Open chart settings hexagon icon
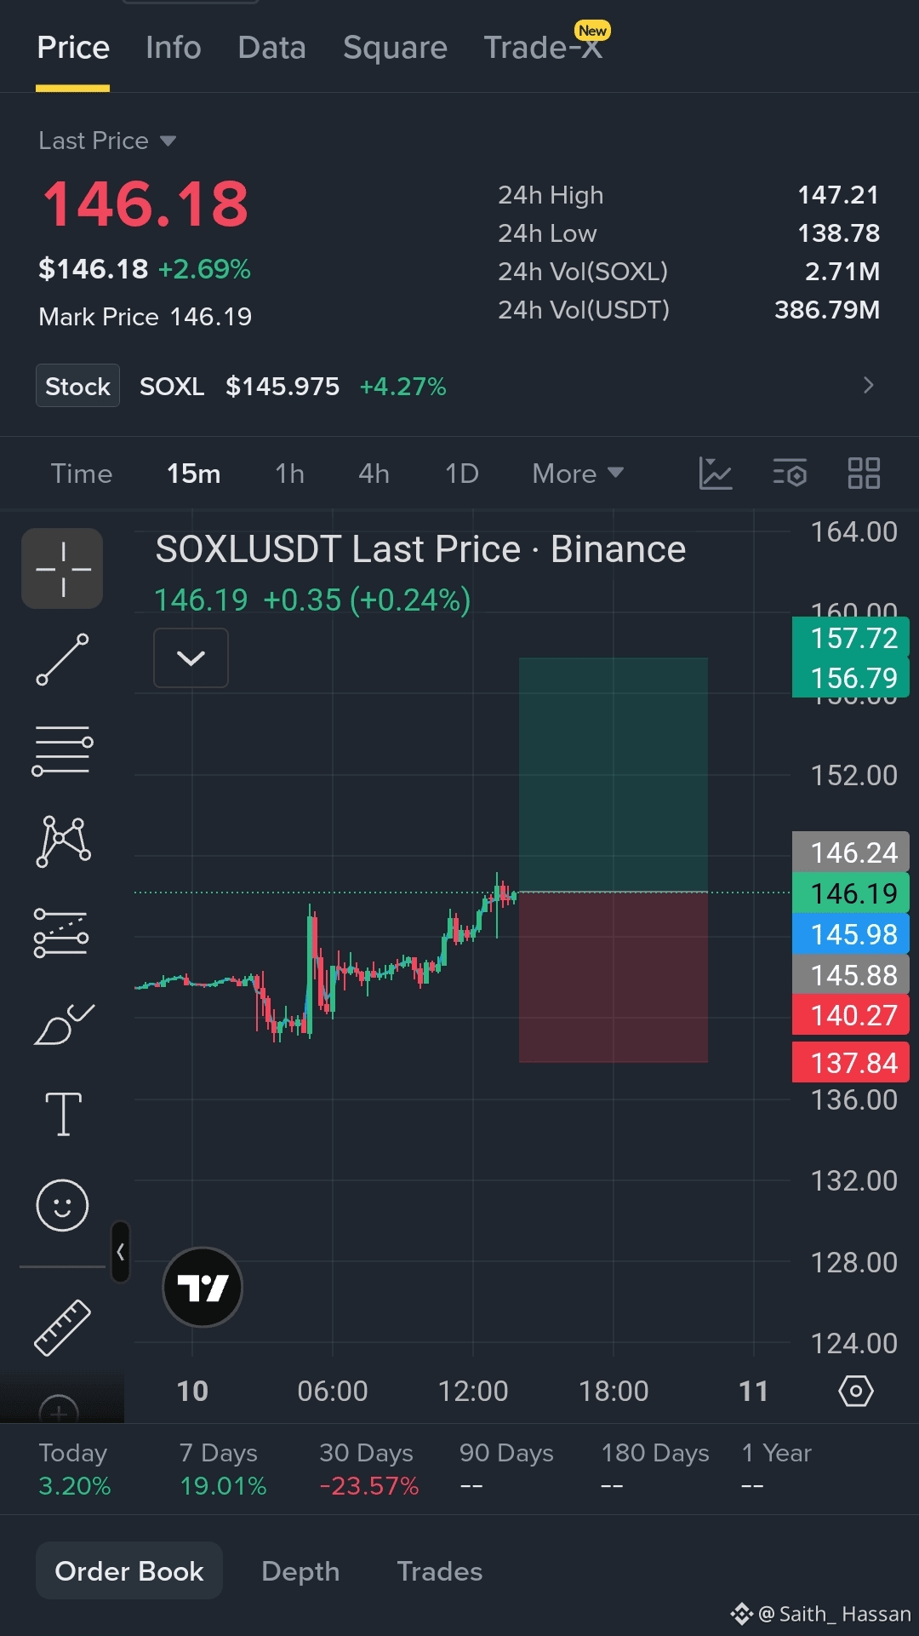Image resolution: width=919 pixels, height=1636 pixels. pos(855,1391)
